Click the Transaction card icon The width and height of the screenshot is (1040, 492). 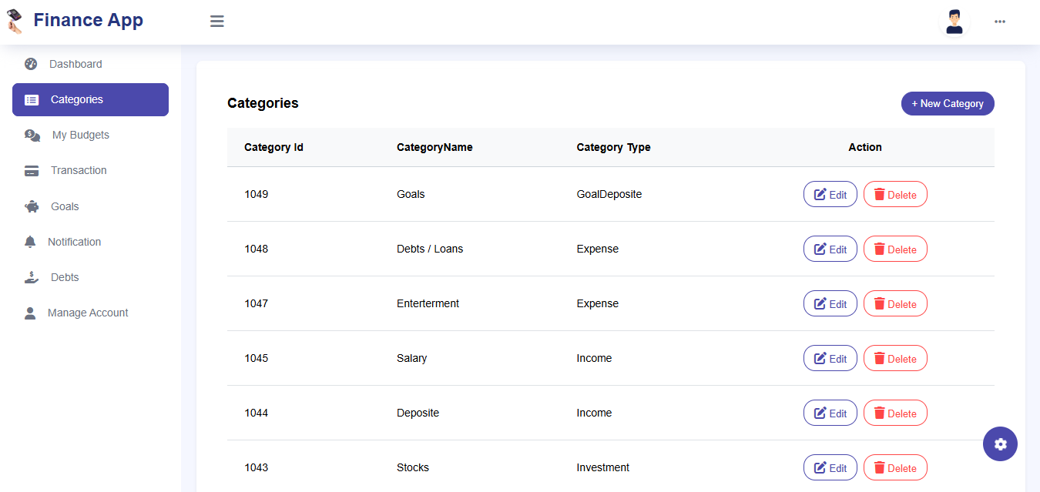[x=32, y=171]
